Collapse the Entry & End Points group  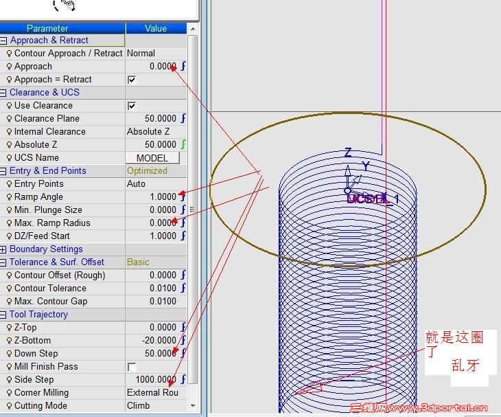(3, 171)
